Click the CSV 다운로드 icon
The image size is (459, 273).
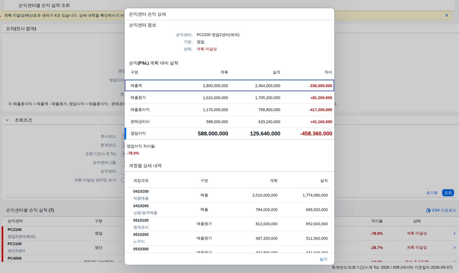point(429,210)
